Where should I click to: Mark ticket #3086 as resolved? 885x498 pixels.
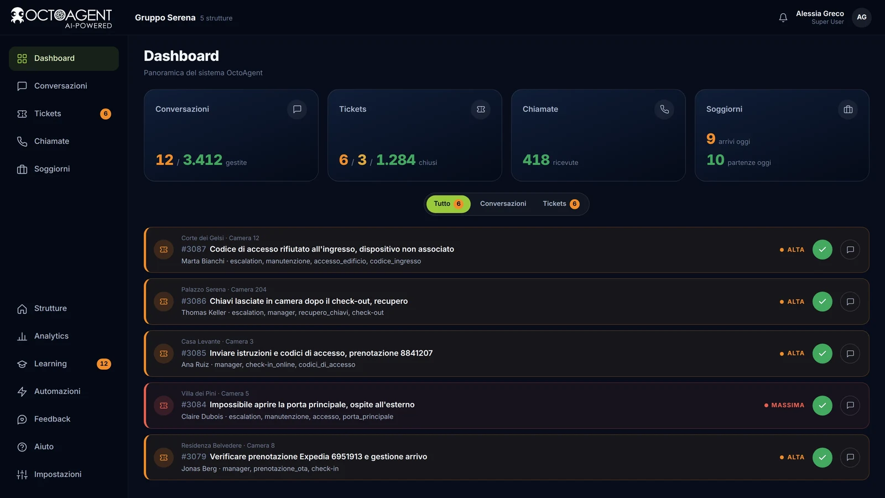click(822, 302)
